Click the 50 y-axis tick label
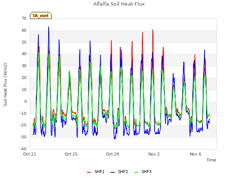This screenshot has height=179, width=239. point(24,42)
